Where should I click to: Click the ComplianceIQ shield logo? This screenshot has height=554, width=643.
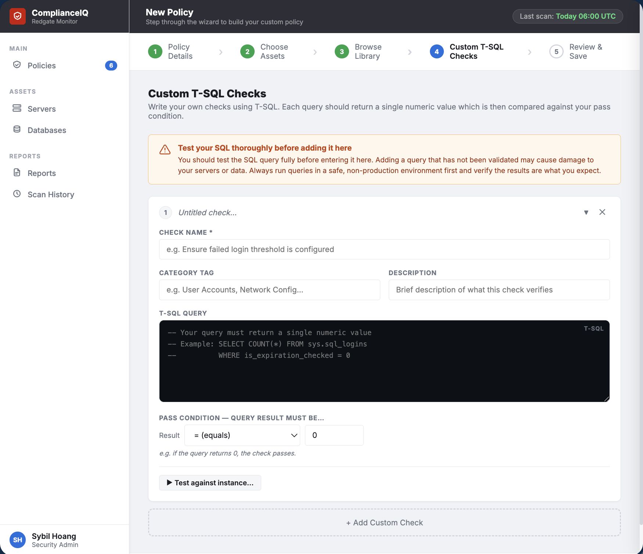click(x=17, y=16)
